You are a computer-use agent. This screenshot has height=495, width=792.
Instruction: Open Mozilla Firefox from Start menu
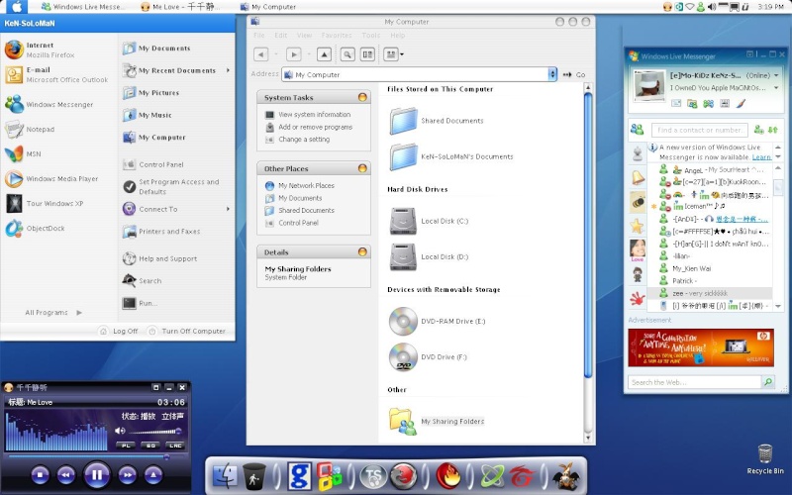pos(41,49)
